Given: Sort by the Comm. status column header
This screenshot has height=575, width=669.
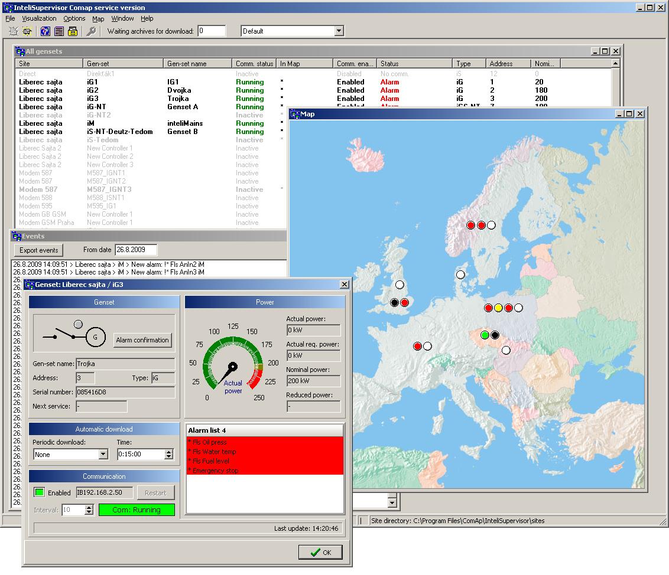Looking at the screenshot, I should [254, 64].
